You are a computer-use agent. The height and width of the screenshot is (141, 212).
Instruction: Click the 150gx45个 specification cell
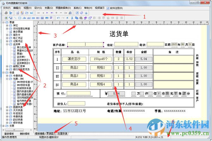[101, 59]
